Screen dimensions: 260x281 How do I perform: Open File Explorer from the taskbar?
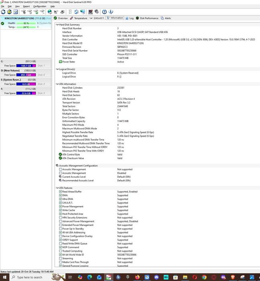pos(185,277)
